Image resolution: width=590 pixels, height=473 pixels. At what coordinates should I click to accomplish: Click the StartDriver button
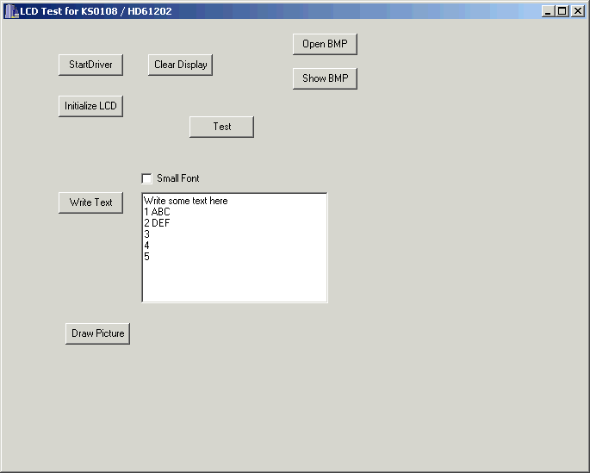(90, 65)
